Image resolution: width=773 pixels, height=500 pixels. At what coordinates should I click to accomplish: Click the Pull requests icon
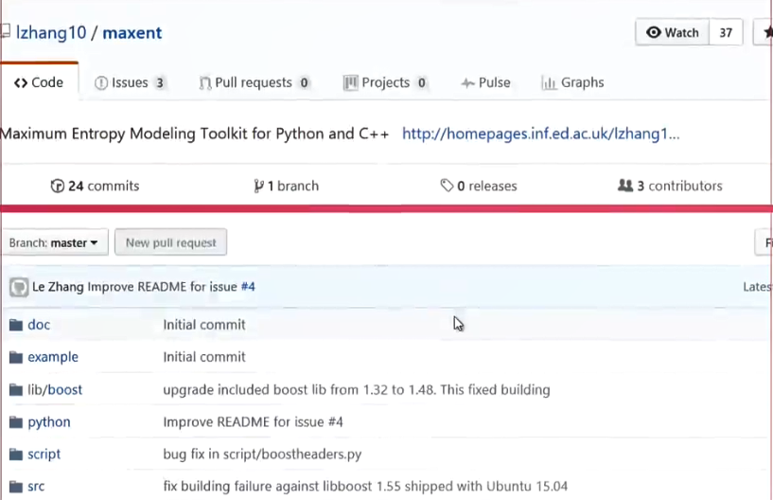pyautogui.click(x=205, y=83)
